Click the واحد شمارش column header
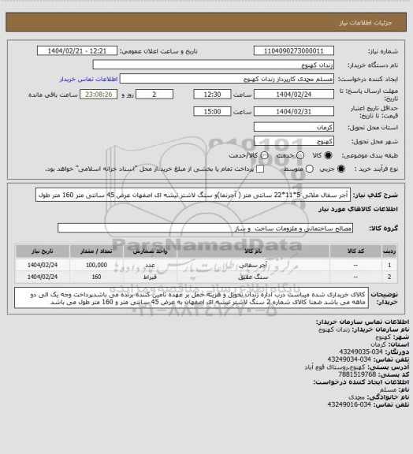 tap(150, 251)
